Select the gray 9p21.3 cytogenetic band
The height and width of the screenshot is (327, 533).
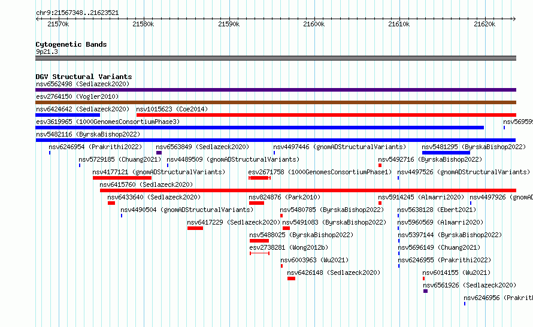click(x=275, y=58)
